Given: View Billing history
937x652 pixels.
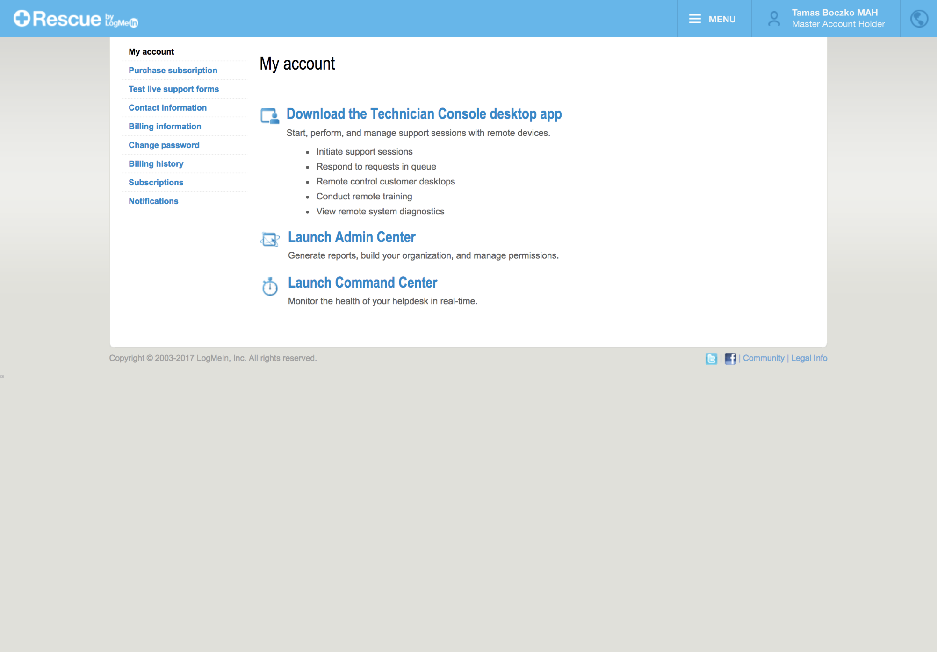Looking at the screenshot, I should coord(156,163).
